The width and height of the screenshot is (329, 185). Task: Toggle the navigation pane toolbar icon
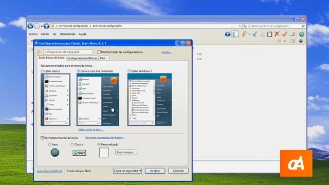(235, 34)
